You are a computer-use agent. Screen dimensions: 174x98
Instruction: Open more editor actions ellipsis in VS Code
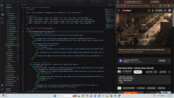114,5
